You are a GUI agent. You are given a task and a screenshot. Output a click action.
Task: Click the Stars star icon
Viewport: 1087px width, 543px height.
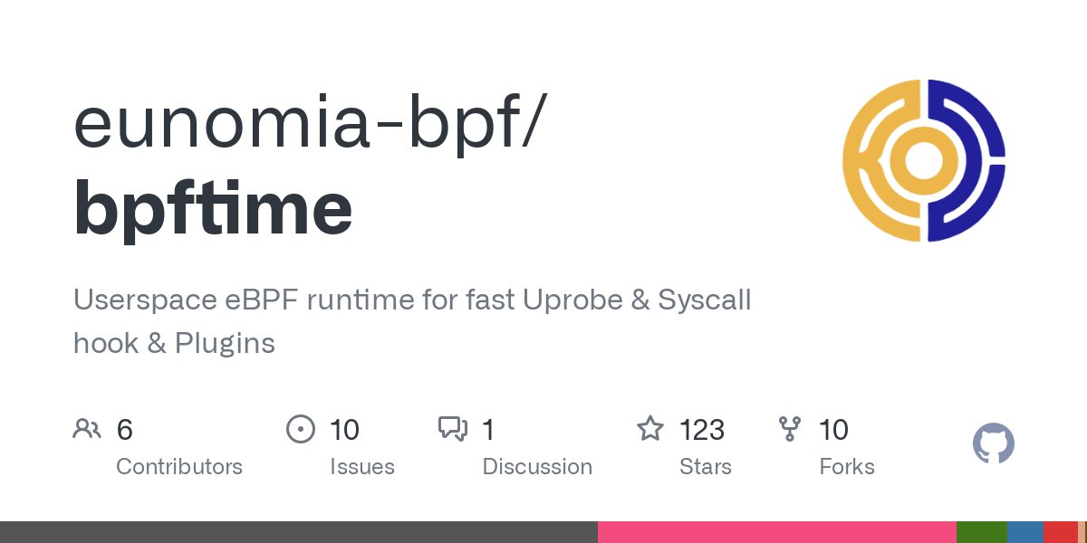(650, 429)
